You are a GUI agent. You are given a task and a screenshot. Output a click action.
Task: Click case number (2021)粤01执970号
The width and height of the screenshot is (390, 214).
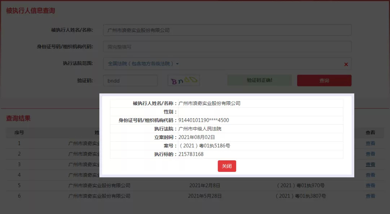point(301,186)
